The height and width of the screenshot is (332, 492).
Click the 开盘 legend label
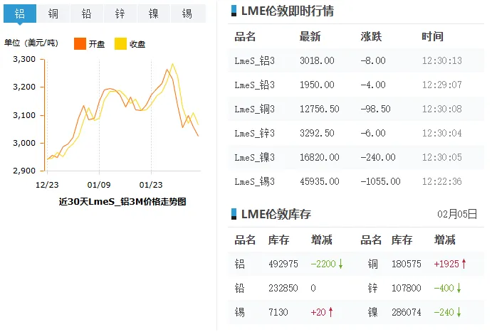[97, 44]
